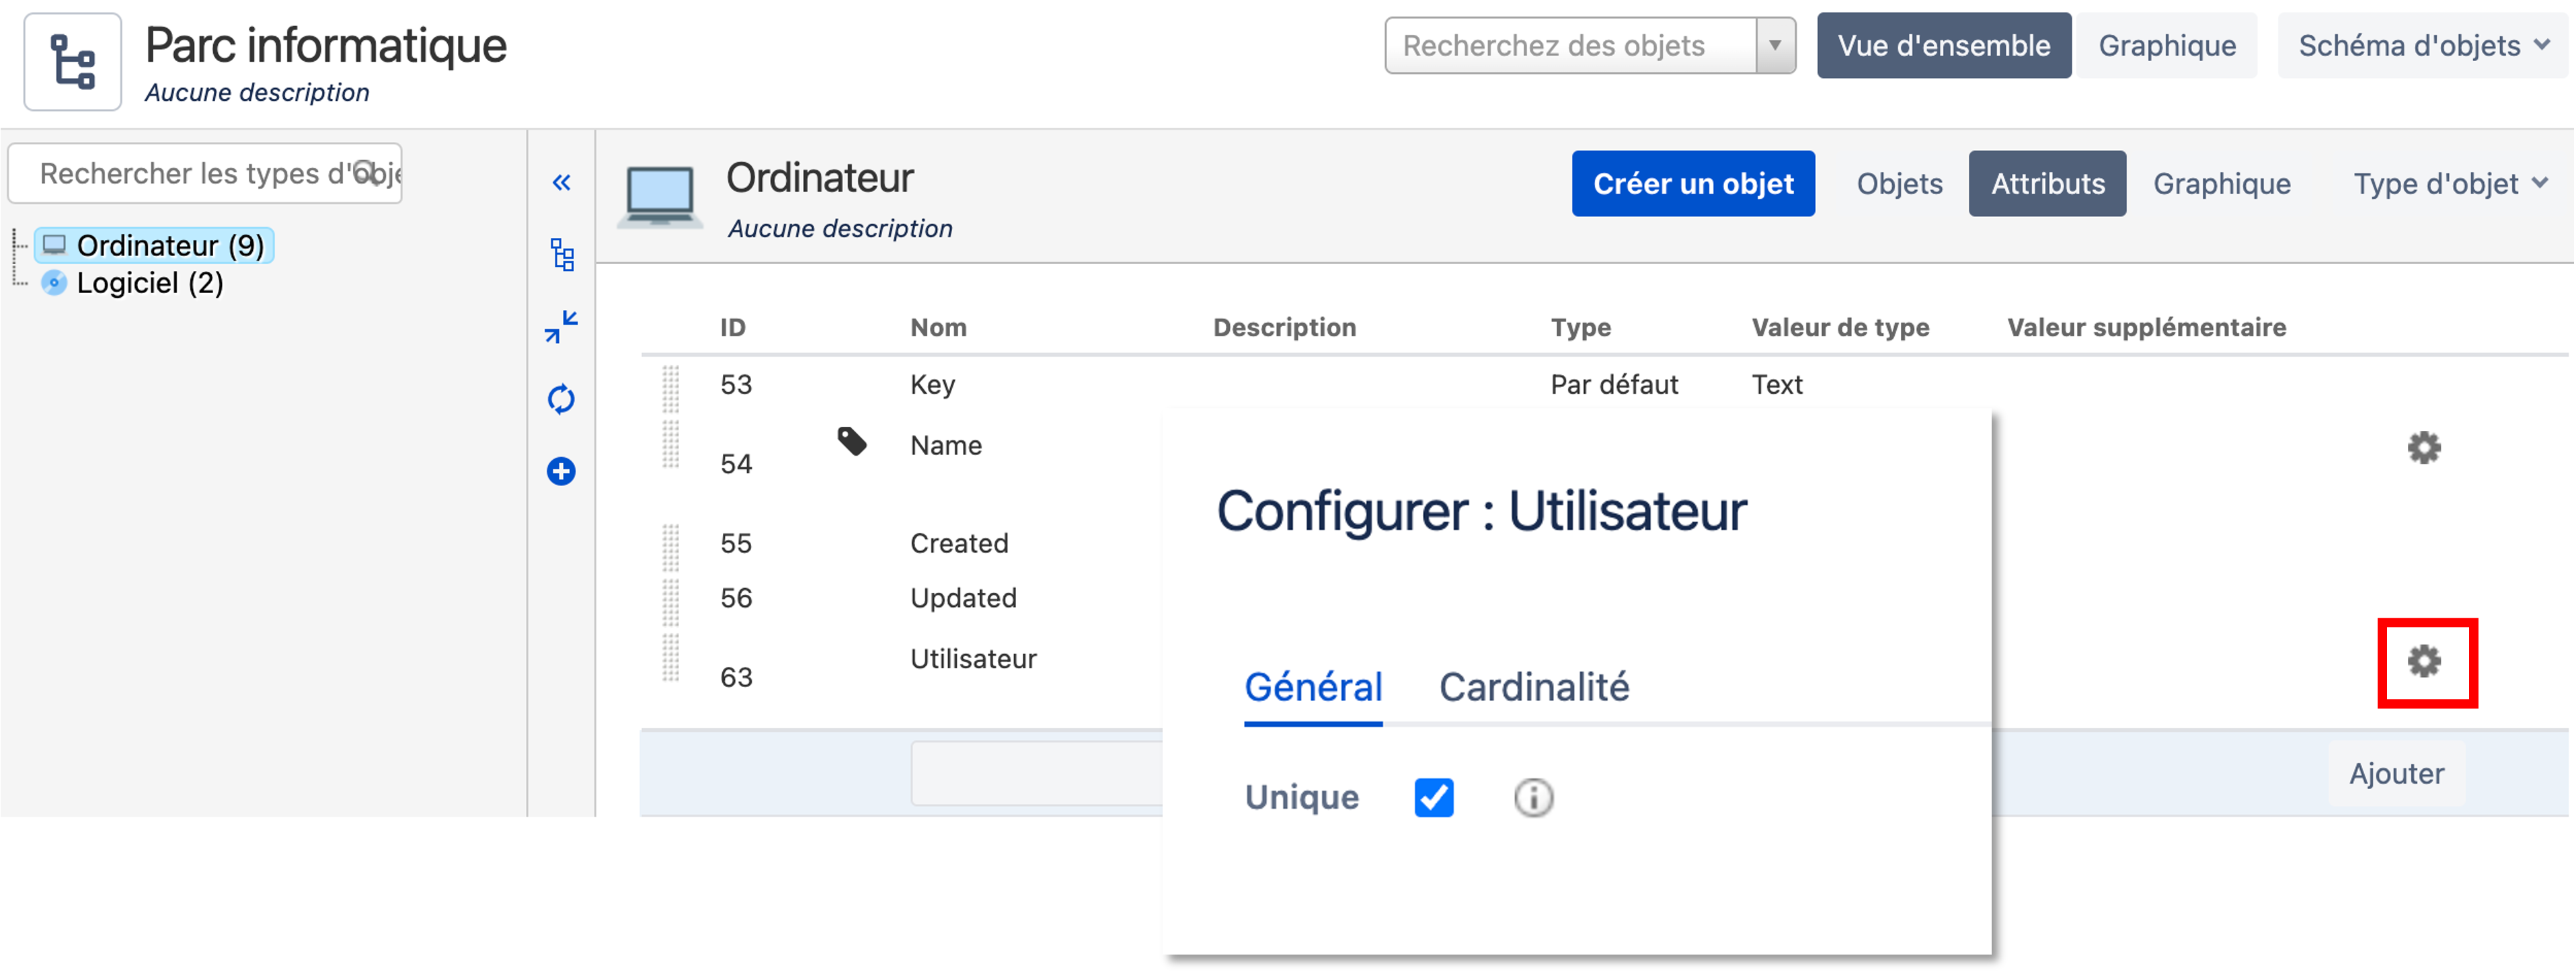This screenshot has height=976, width=2576.
Task: Open gear settings for Utilisateur attribute
Action: (x=2424, y=661)
